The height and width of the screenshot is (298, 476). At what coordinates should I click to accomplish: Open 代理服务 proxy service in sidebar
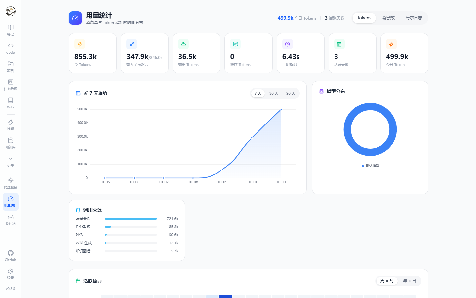(11, 183)
